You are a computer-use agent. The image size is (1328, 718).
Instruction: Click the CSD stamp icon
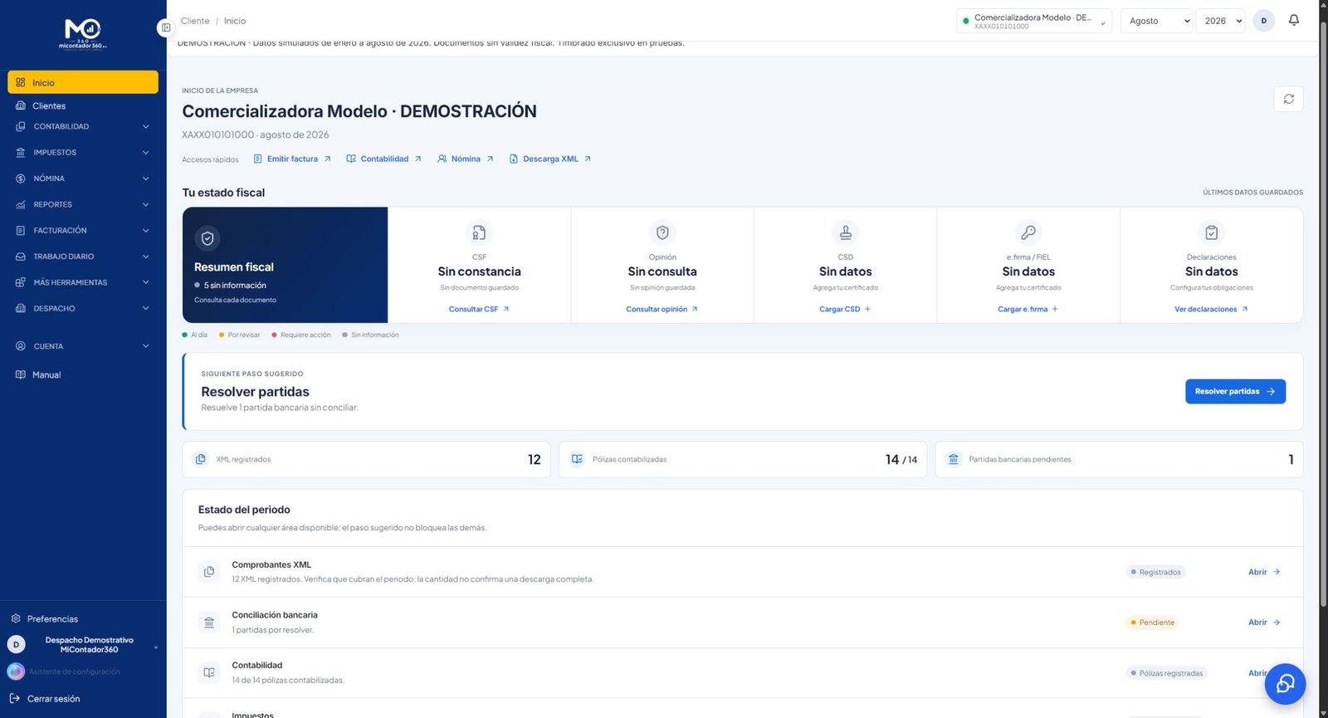pos(845,232)
